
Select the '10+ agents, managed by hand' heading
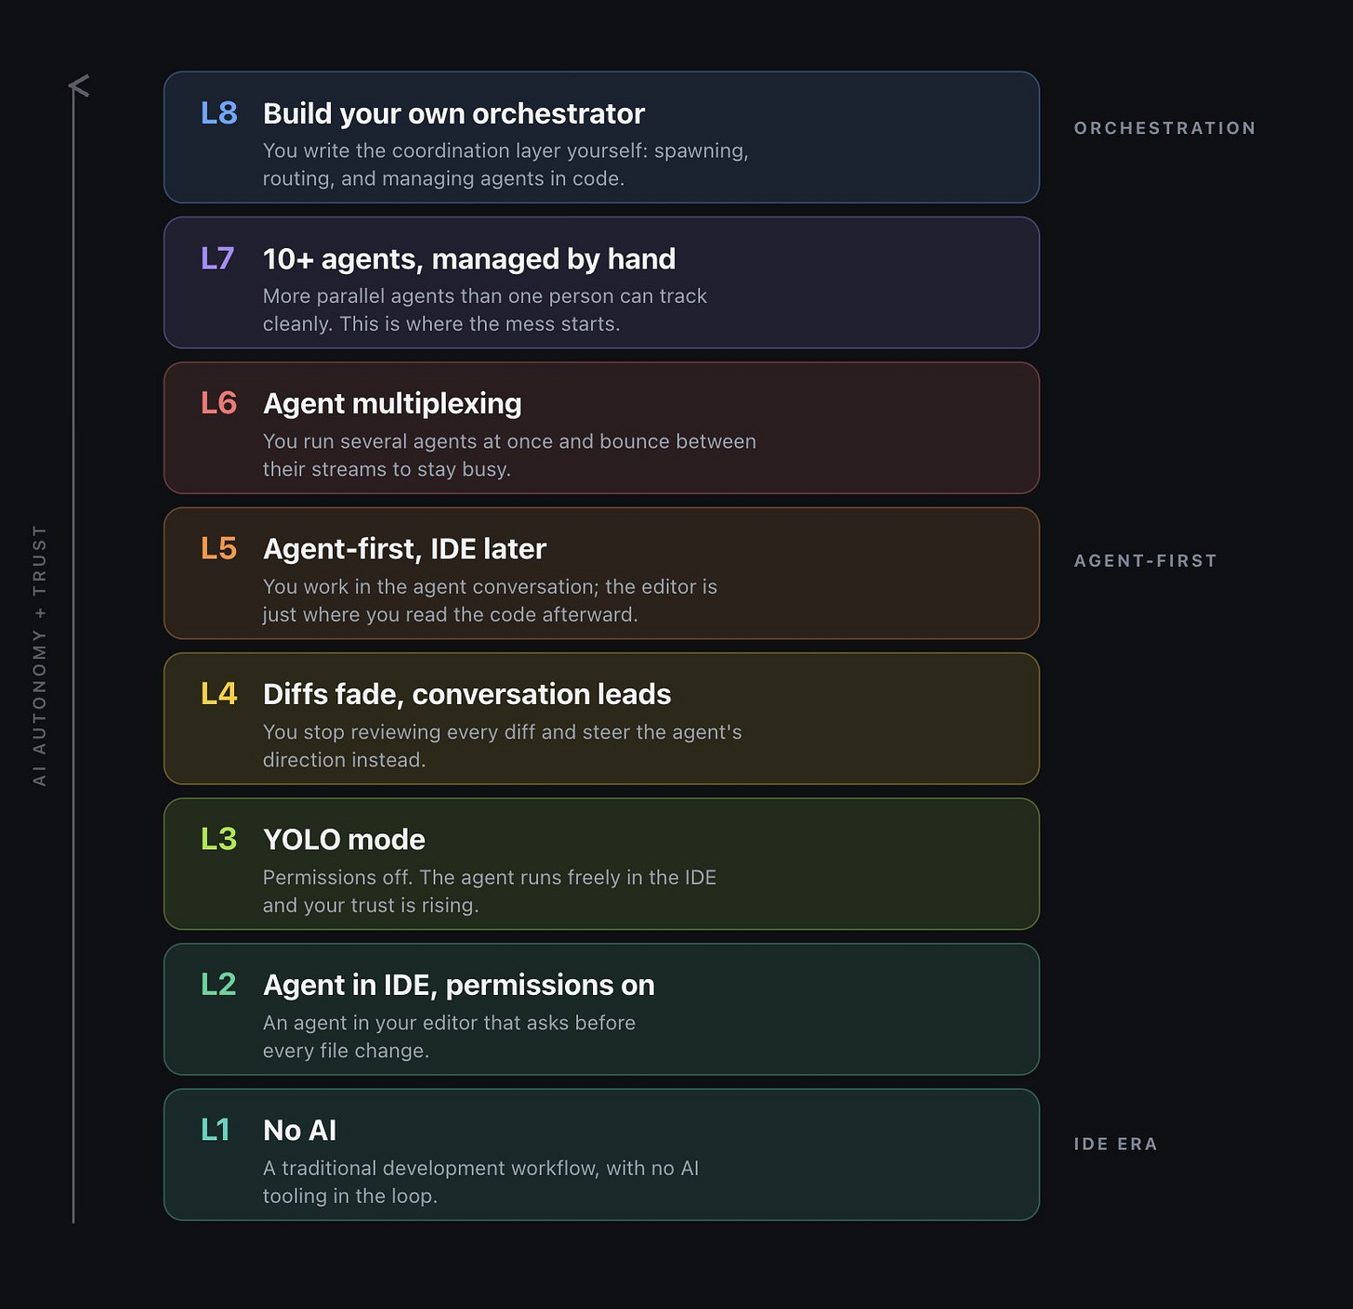(469, 259)
